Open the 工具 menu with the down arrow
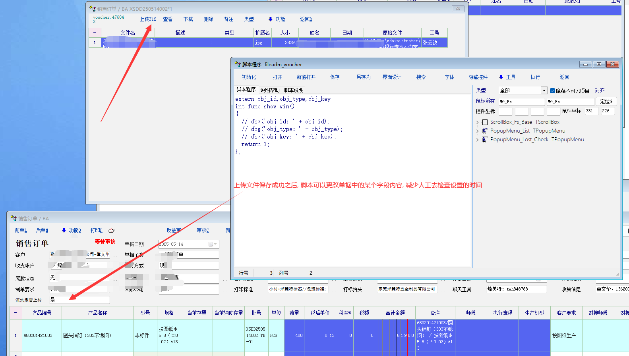 501,77
